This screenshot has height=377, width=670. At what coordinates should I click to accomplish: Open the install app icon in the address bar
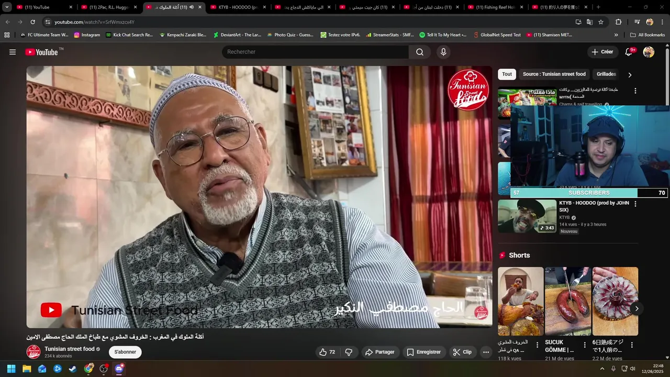click(578, 22)
